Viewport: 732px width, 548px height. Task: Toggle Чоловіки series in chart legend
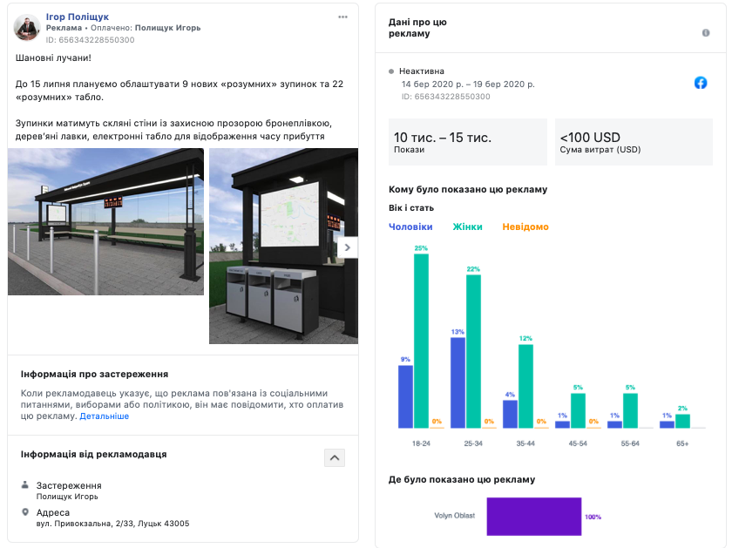[x=410, y=227]
